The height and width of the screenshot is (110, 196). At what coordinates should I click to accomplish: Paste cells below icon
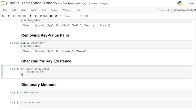click(x=24, y=16)
